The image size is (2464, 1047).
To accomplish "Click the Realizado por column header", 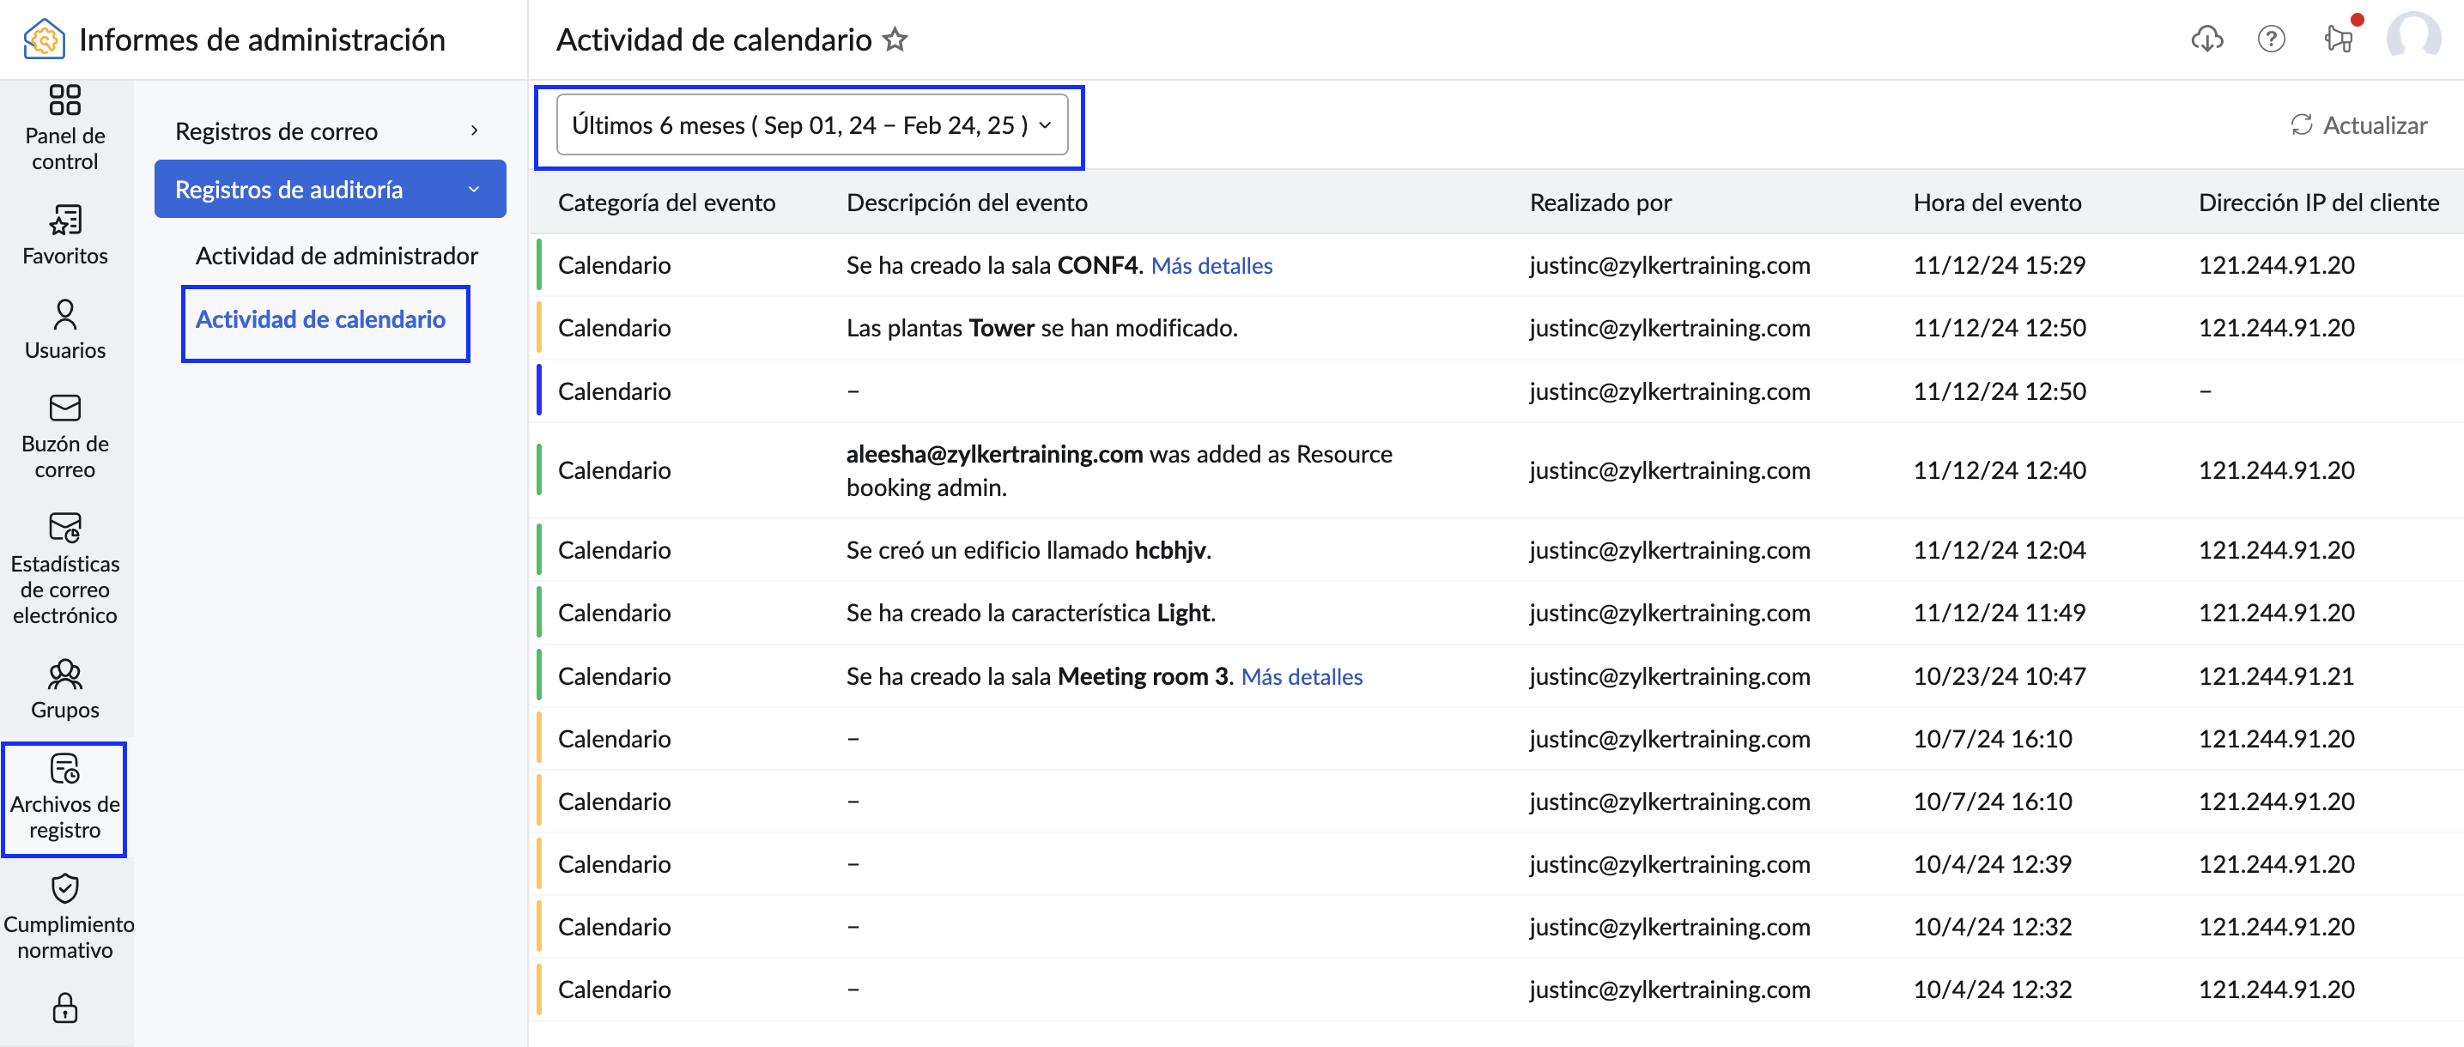I will pos(1600,203).
